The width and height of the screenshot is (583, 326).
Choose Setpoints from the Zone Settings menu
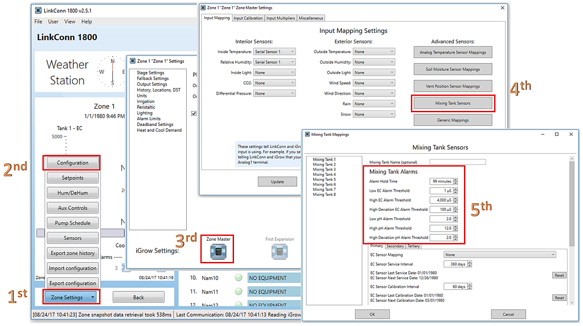[72, 178]
